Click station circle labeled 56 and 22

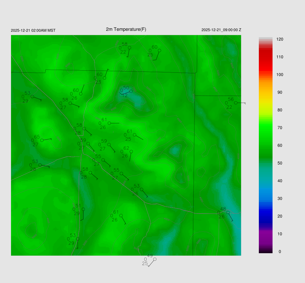tap(236, 103)
